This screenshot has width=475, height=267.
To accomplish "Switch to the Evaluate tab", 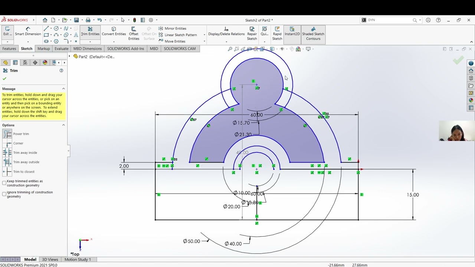I will 62,49.
